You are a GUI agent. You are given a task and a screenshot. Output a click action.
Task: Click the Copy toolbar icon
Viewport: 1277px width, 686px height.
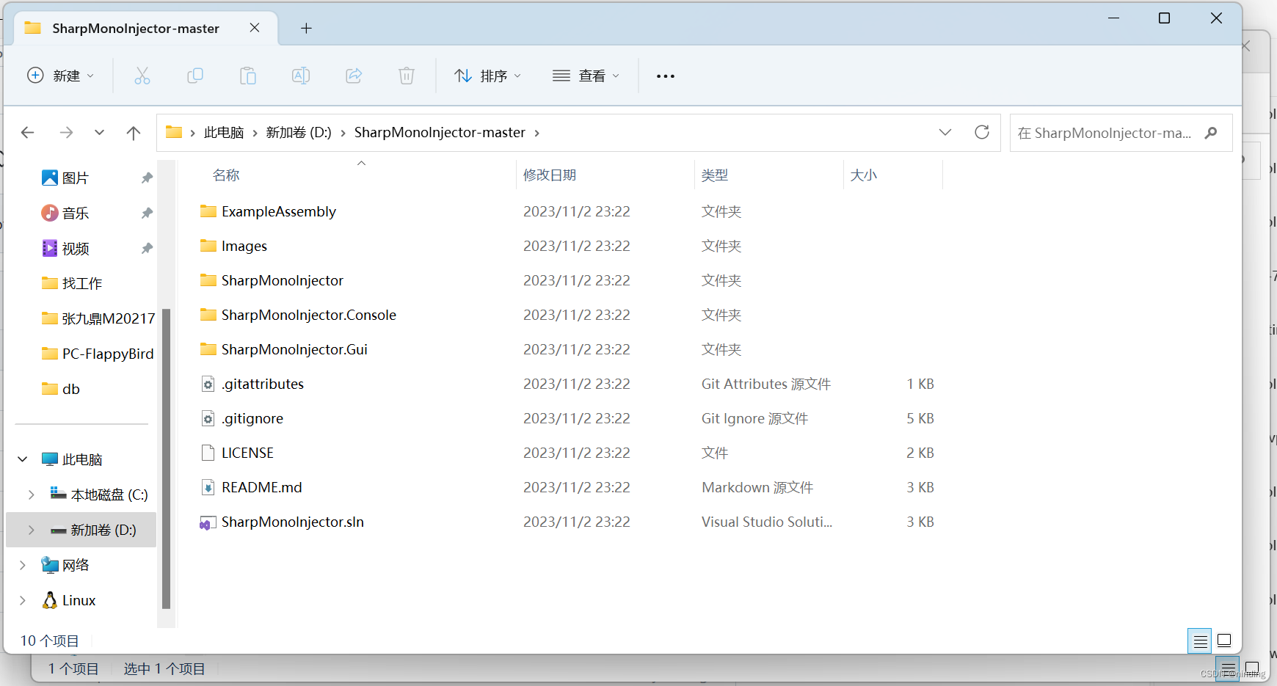pyautogui.click(x=195, y=76)
